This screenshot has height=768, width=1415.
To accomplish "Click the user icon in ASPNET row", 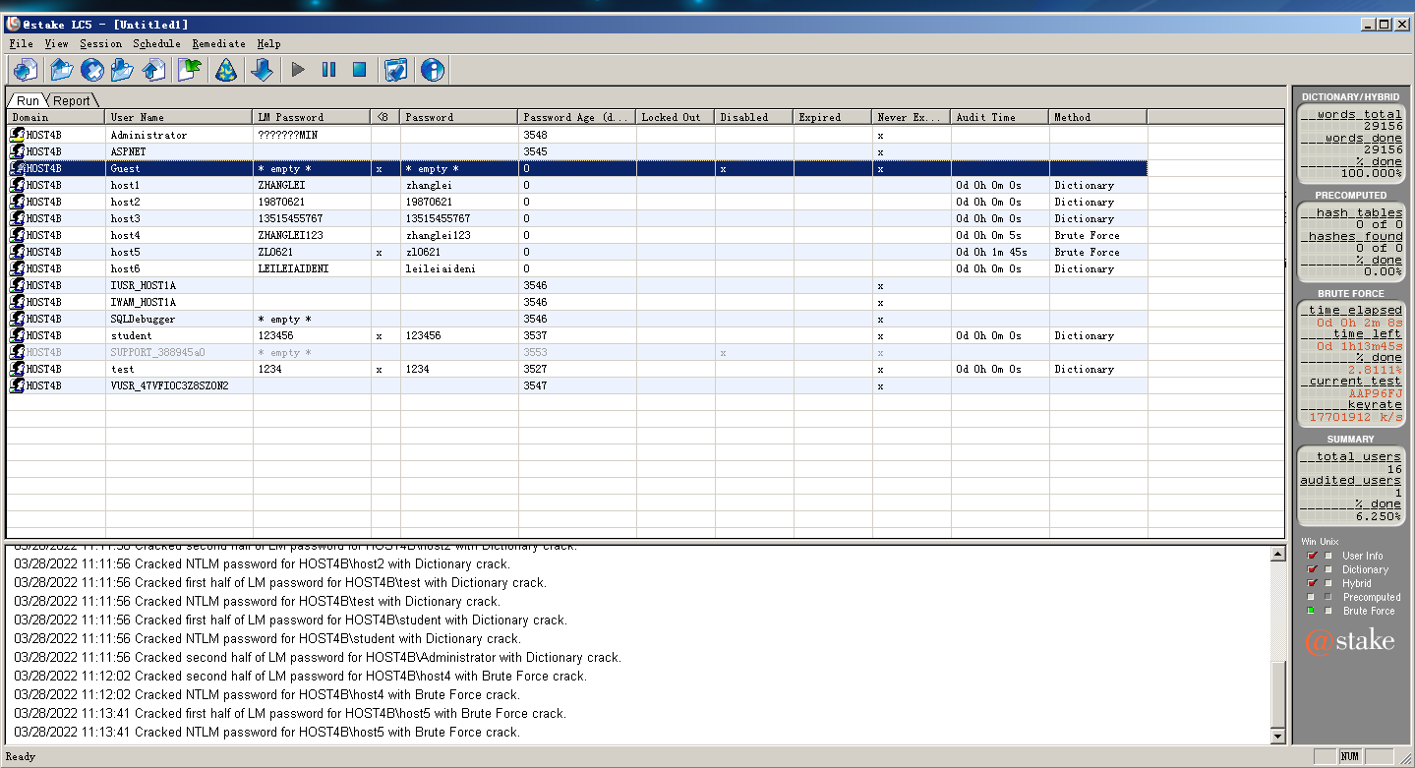I will [x=18, y=151].
